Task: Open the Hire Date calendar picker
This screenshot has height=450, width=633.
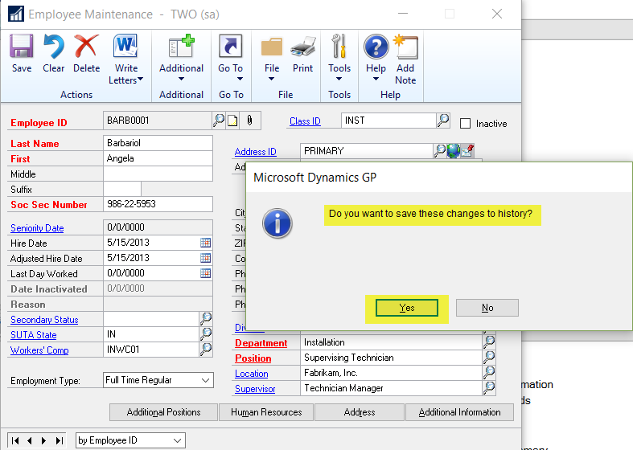Action: (205, 243)
